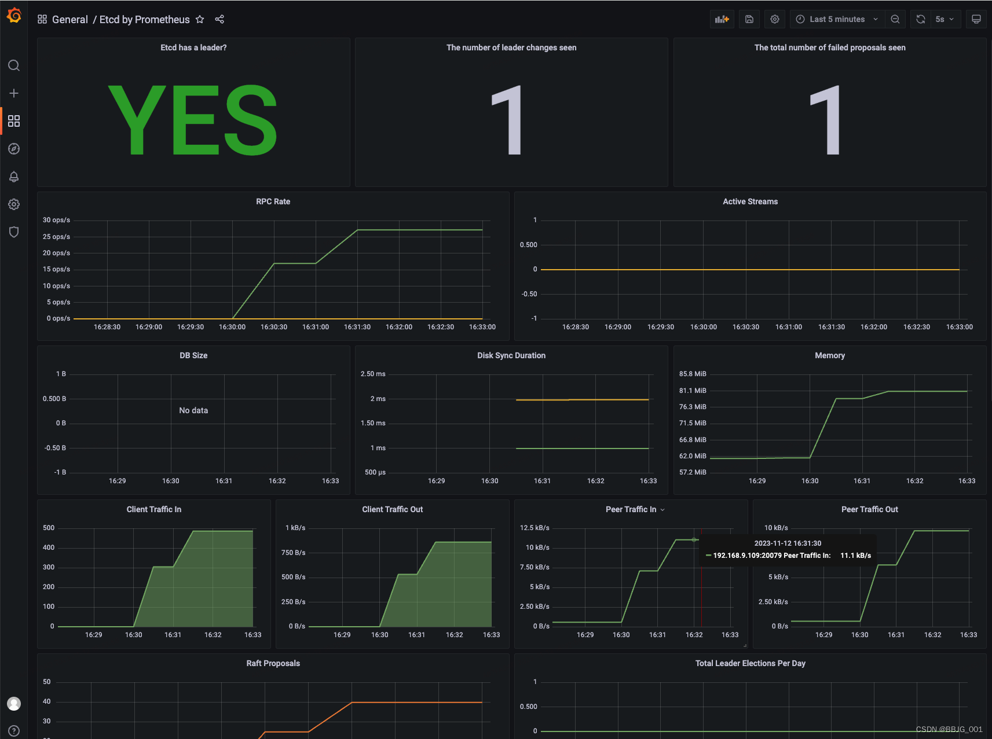Image resolution: width=992 pixels, height=739 pixels.
Task: Open the Client Traffic Out panel title
Action: [393, 509]
